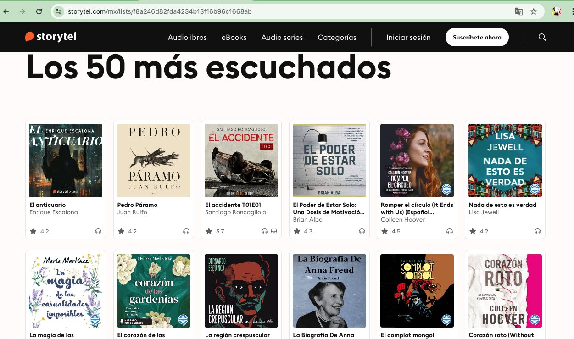Image resolution: width=574 pixels, height=339 pixels.
Task: Open the browser profile avatar
Action: 557,11
